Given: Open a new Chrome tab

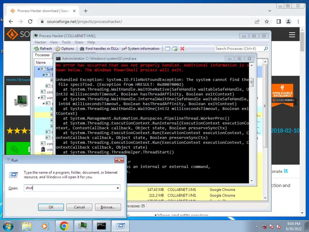Looking at the screenshot, I should [x=85, y=11].
